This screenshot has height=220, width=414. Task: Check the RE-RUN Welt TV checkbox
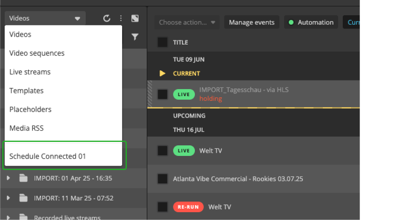point(162,207)
